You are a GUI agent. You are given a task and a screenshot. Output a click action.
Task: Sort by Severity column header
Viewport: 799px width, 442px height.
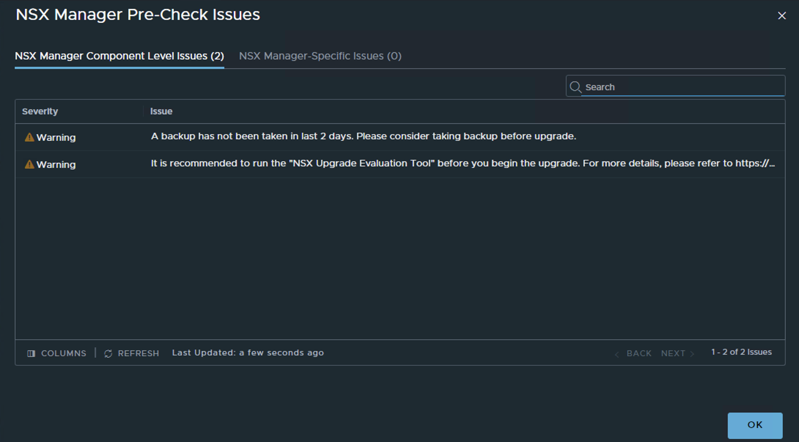(40, 111)
